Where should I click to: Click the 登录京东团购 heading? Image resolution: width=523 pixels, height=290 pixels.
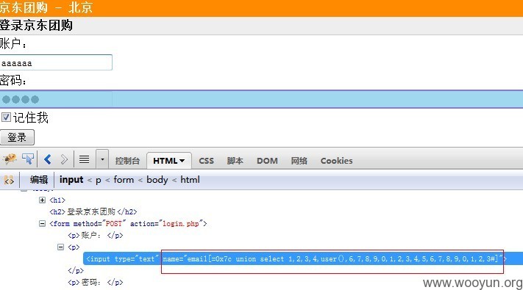[x=36, y=25]
